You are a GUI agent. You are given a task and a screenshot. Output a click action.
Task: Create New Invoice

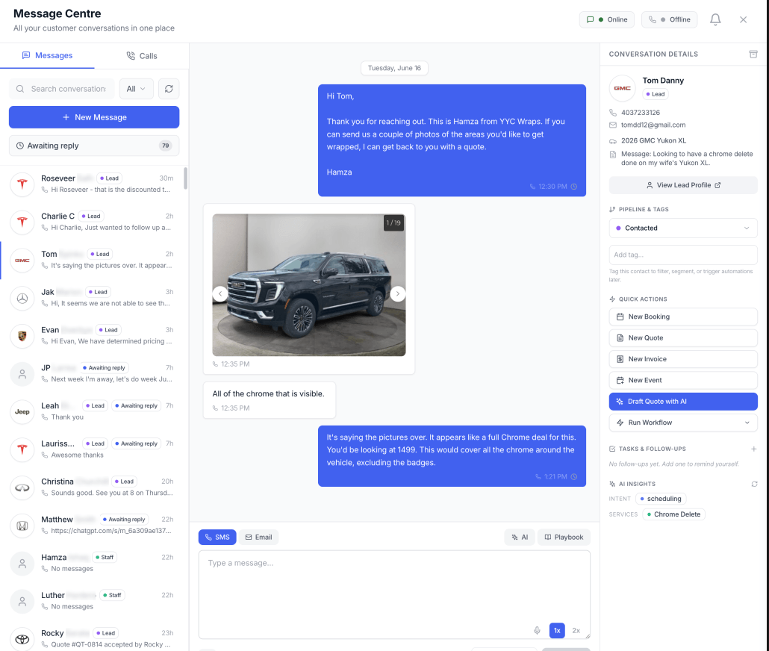point(683,359)
